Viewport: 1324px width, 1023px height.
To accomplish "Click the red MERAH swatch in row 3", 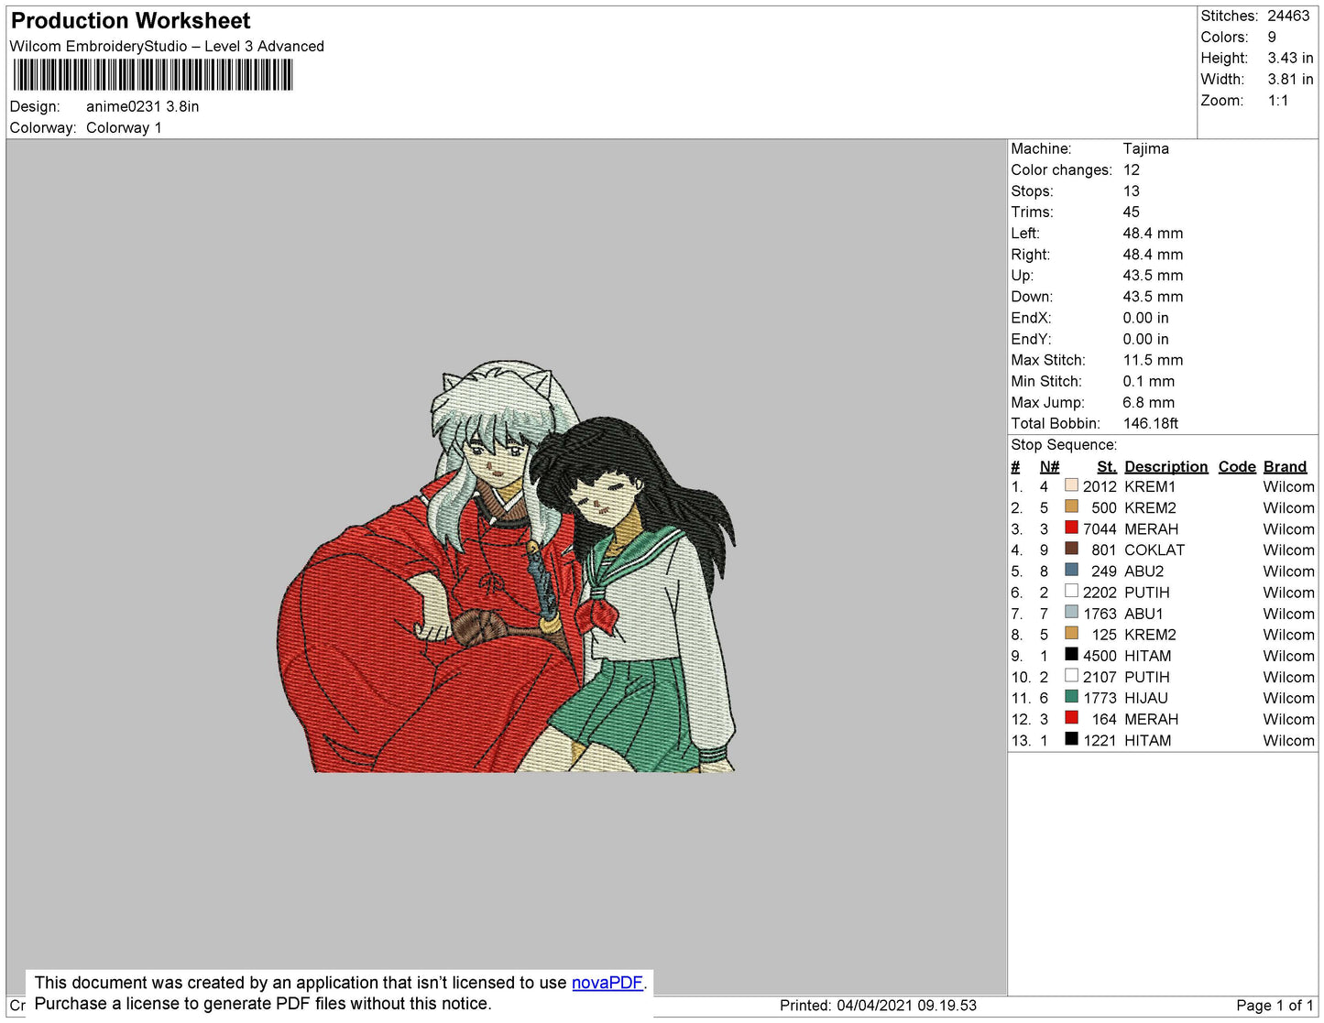I will coord(1071,528).
